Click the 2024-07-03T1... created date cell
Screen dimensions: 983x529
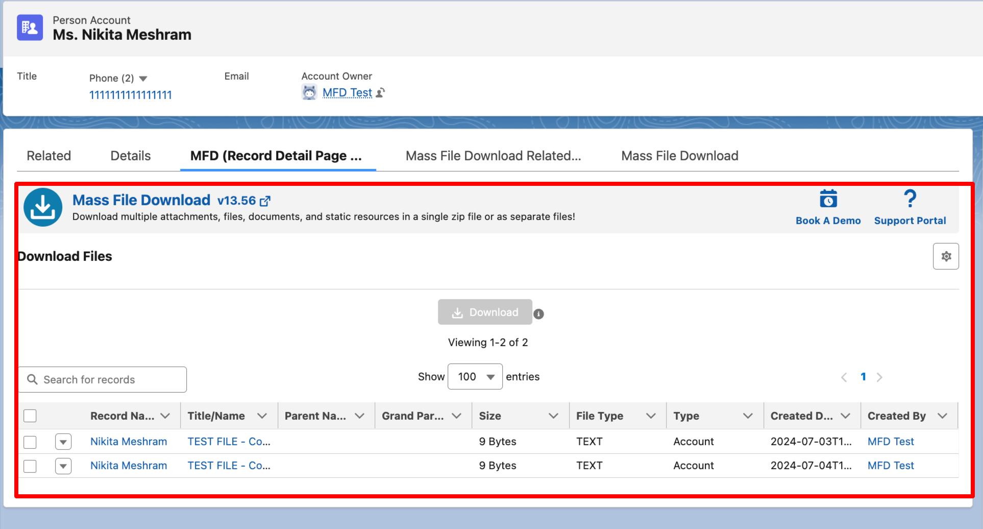tap(811, 442)
